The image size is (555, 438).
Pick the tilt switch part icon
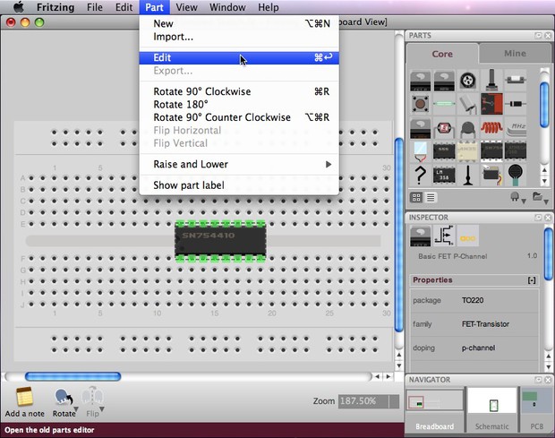click(x=467, y=104)
